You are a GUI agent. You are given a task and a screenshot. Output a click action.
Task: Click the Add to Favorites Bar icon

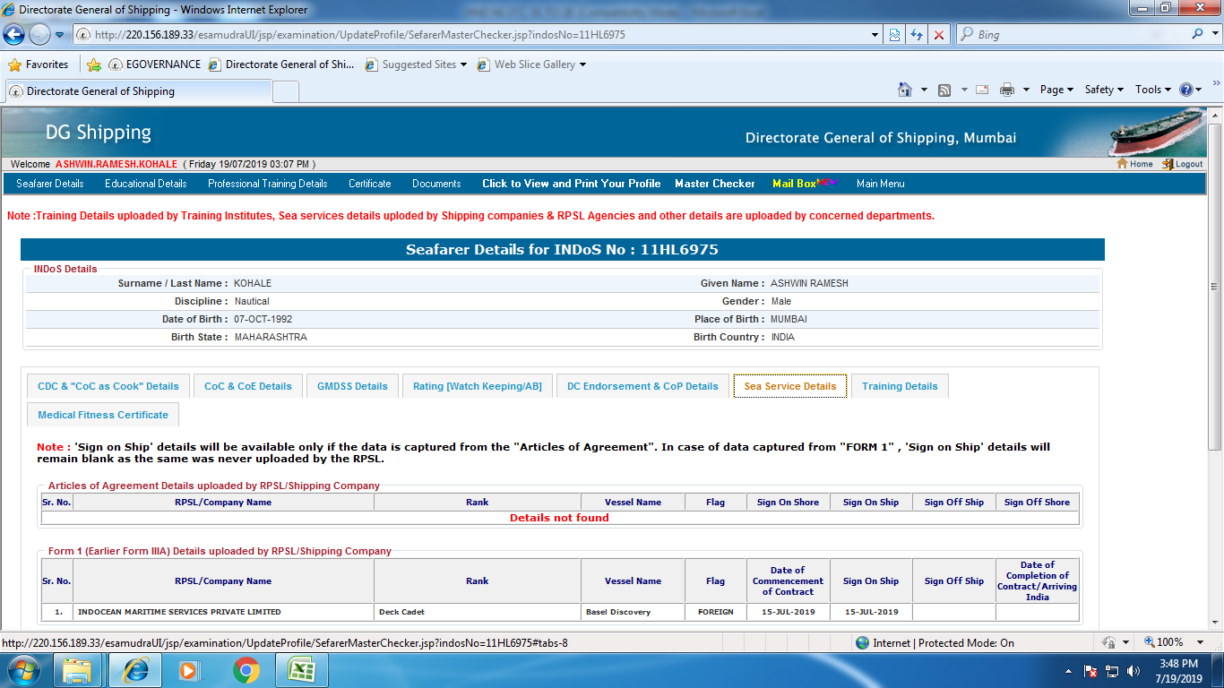coord(94,64)
